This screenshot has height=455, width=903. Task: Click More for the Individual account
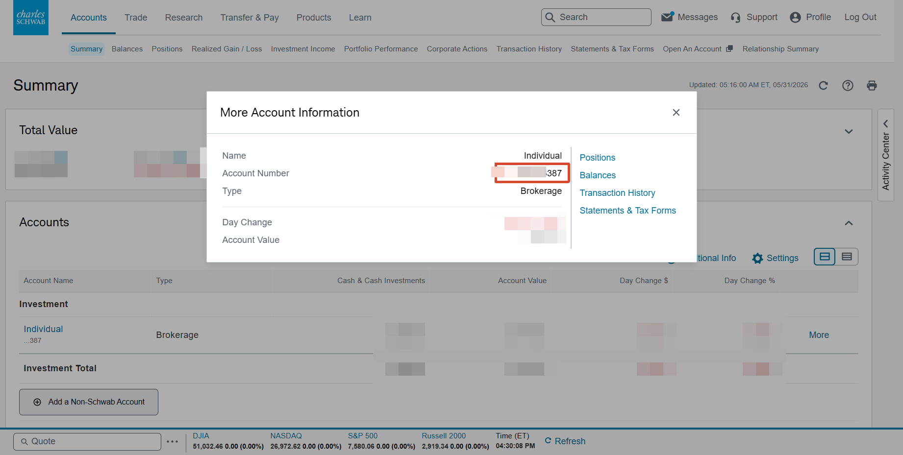pyautogui.click(x=819, y=335)
